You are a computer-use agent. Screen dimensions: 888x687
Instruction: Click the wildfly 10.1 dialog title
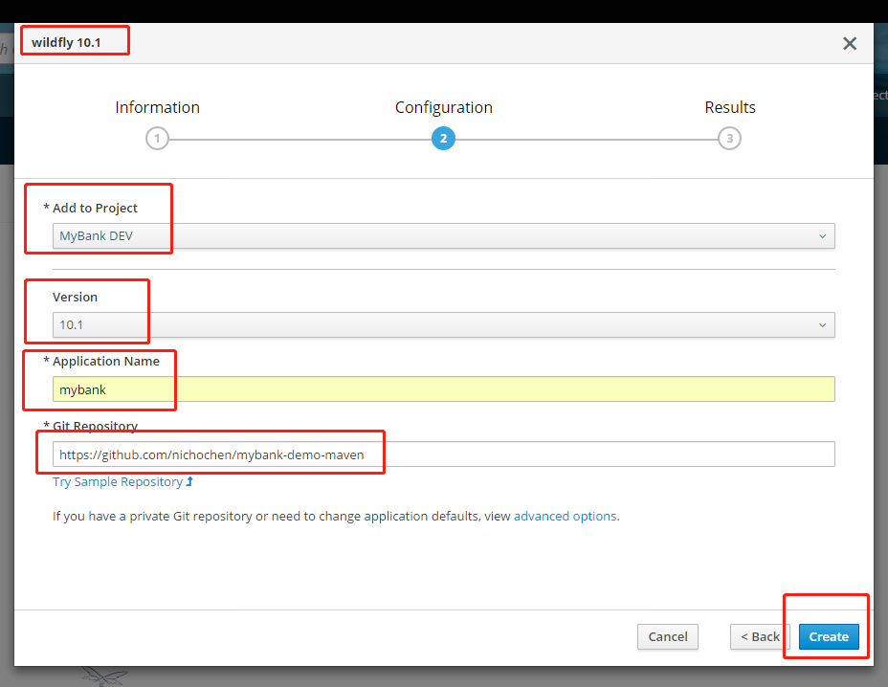click(66, 43)
